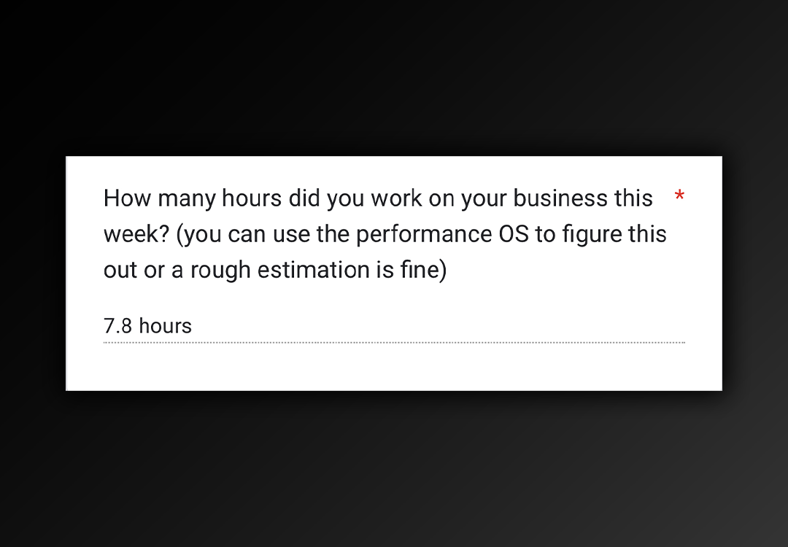Click the number "7.8" in the answer

click(x=117, y=326)
